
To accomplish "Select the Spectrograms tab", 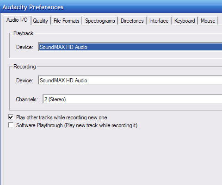I will pos(100,21).
